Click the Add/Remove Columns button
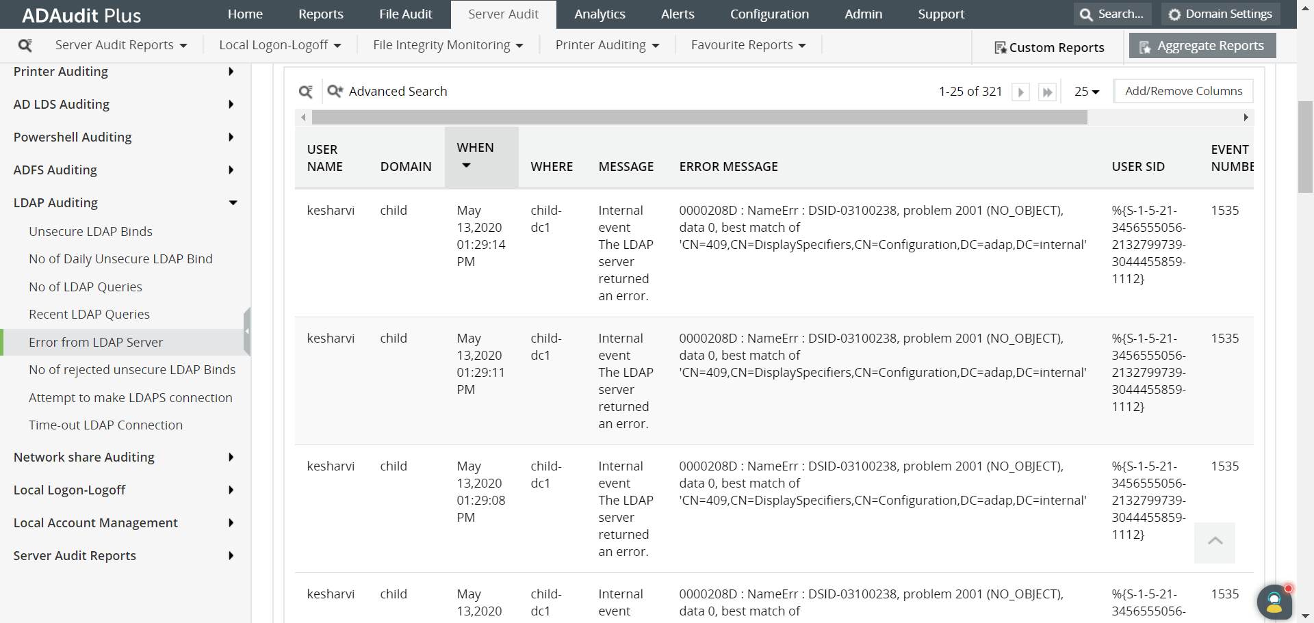 coord(1183,91)
